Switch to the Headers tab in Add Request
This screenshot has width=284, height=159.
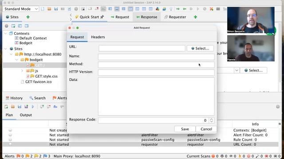click(x=98, y=37)
